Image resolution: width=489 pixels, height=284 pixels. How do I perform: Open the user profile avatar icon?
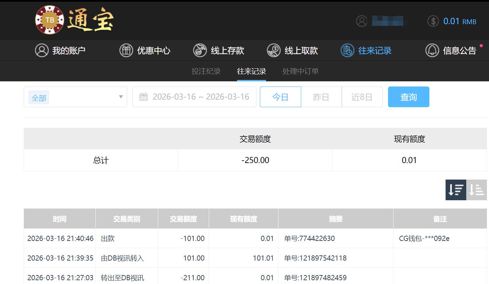point(361,21)
